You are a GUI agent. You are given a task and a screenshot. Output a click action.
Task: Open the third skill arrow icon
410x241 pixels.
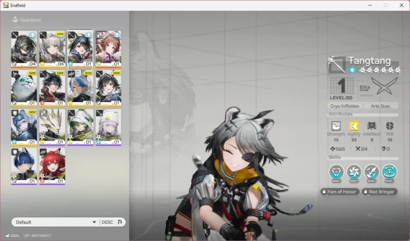371,172
